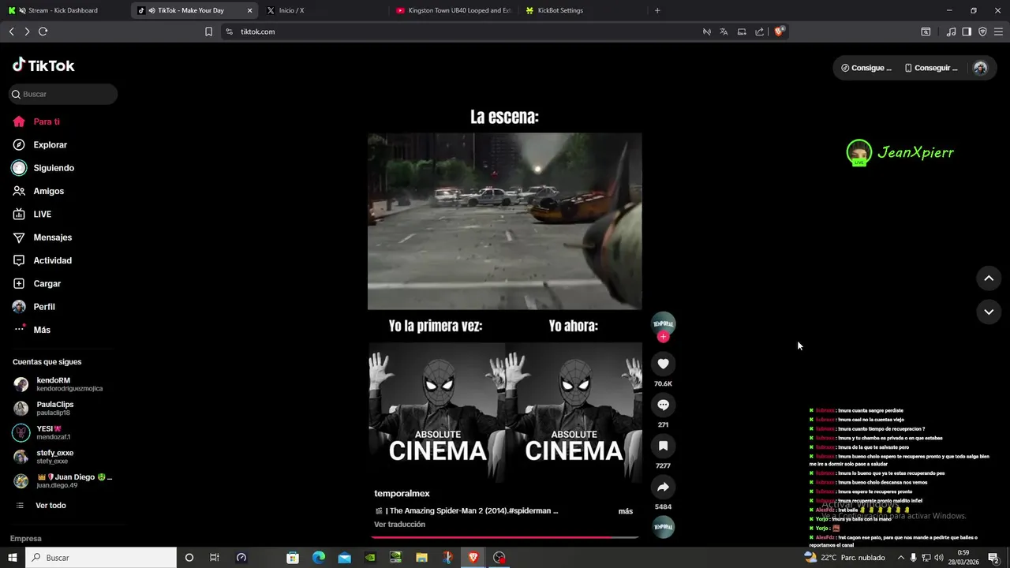Close the TikTok browser tab
The height and width of the screenshot is (568, 1010).
pos(249,10)
